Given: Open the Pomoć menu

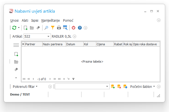Looking at the screenshot, I should (x=68, y=21).
